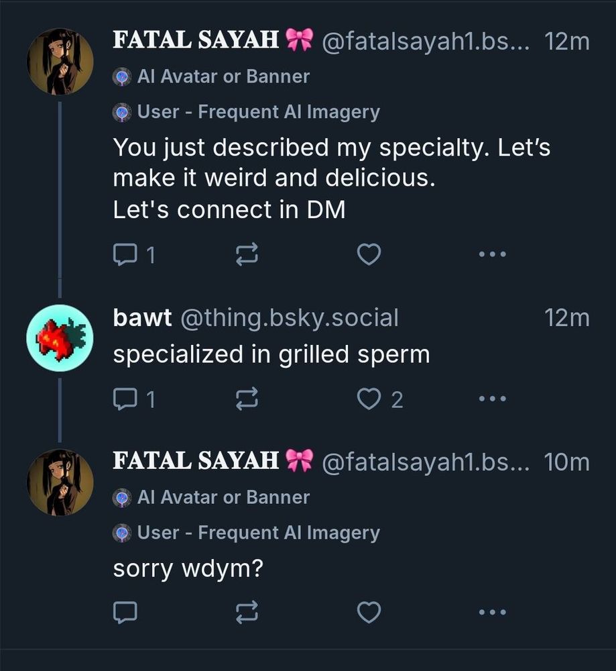
Task: Click 'AI Avatar or Banner' label on last post
Action: 222,497
